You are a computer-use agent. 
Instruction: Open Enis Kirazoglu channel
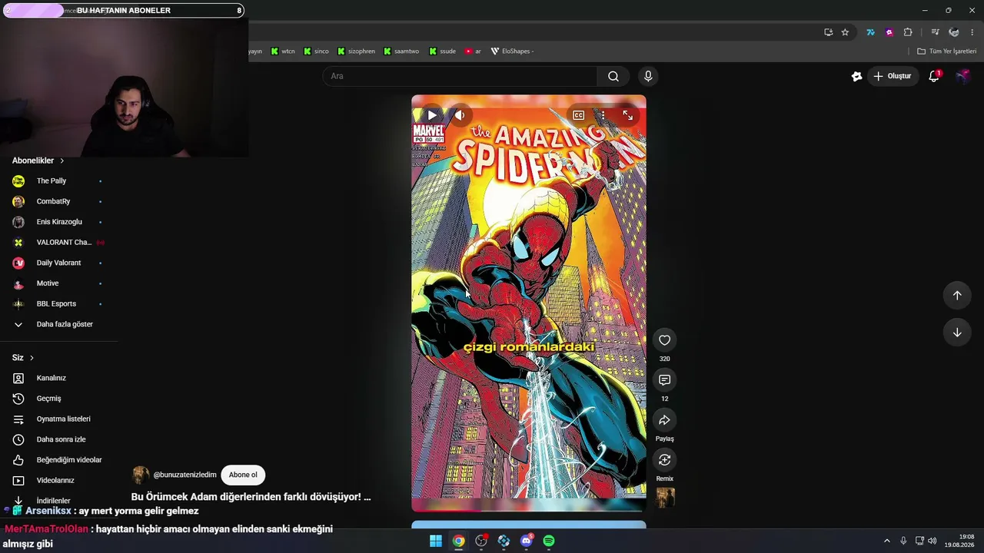58,222
